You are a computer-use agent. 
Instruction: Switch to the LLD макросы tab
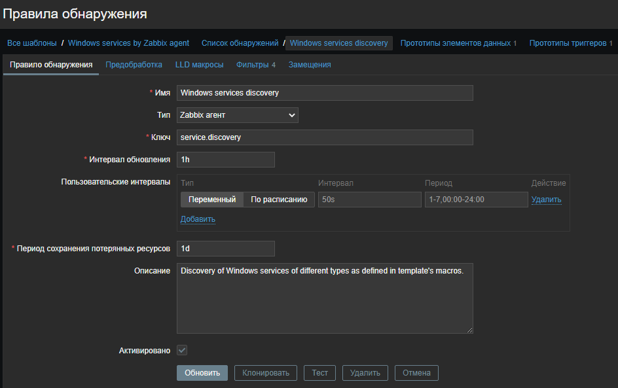click(199, 65)
